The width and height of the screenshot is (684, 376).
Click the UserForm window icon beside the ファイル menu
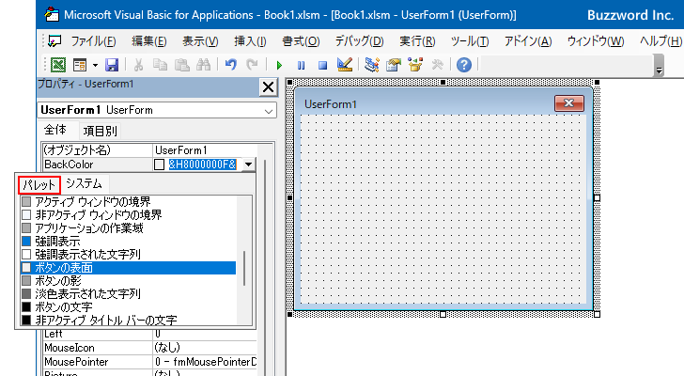[54, 41]
